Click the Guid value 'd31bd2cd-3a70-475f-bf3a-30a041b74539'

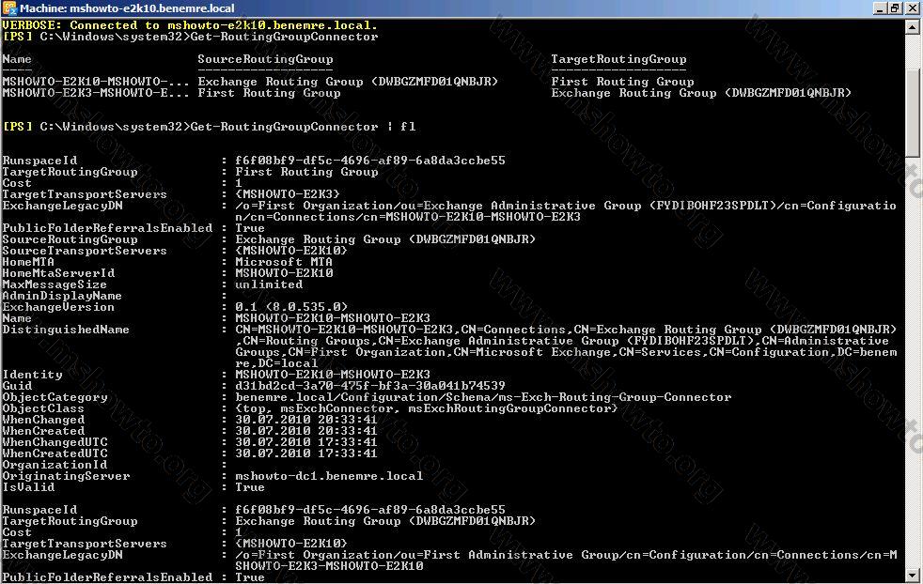point(370,386)
